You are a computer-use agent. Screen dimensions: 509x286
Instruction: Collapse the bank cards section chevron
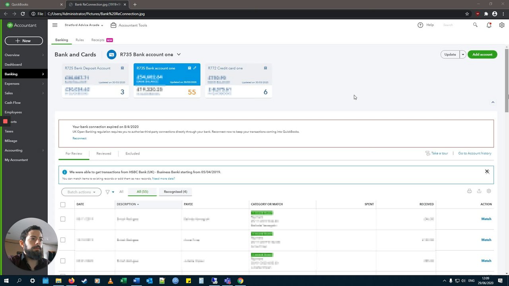point(493,102)
